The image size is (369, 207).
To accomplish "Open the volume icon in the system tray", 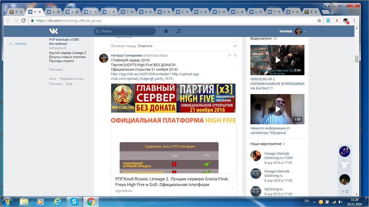I will [340, 202].
